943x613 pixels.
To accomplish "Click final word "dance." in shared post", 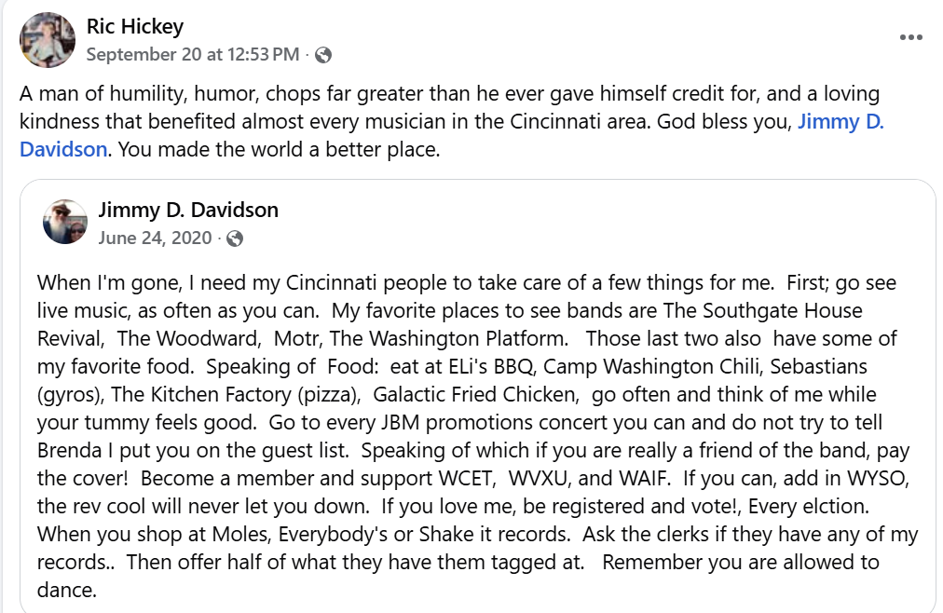I will 67,591.
